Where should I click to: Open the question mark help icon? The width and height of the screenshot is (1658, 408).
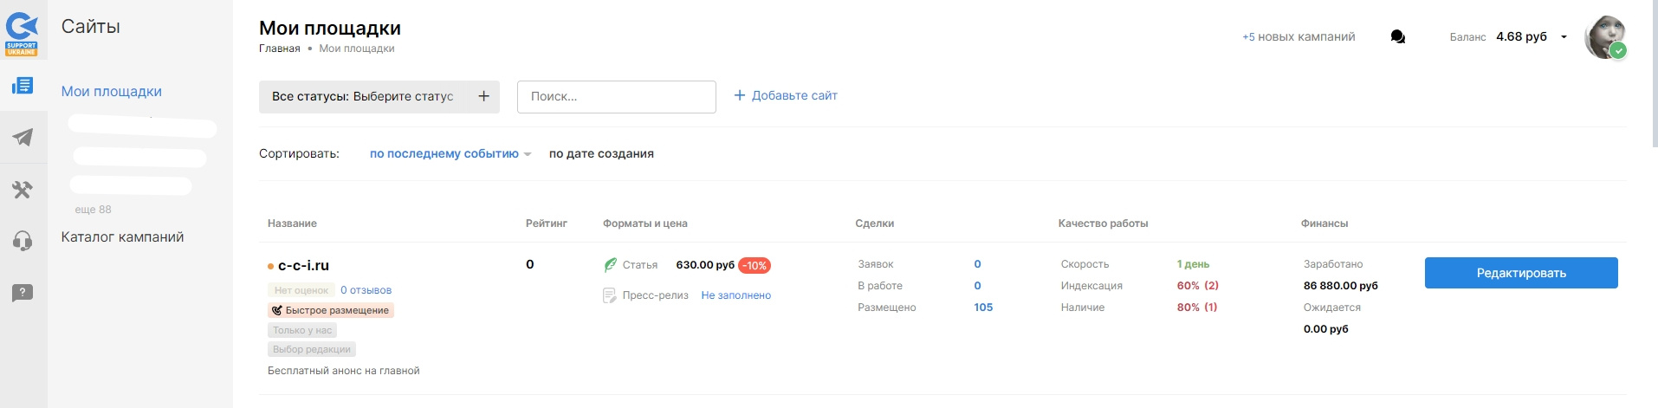(23, 293)
